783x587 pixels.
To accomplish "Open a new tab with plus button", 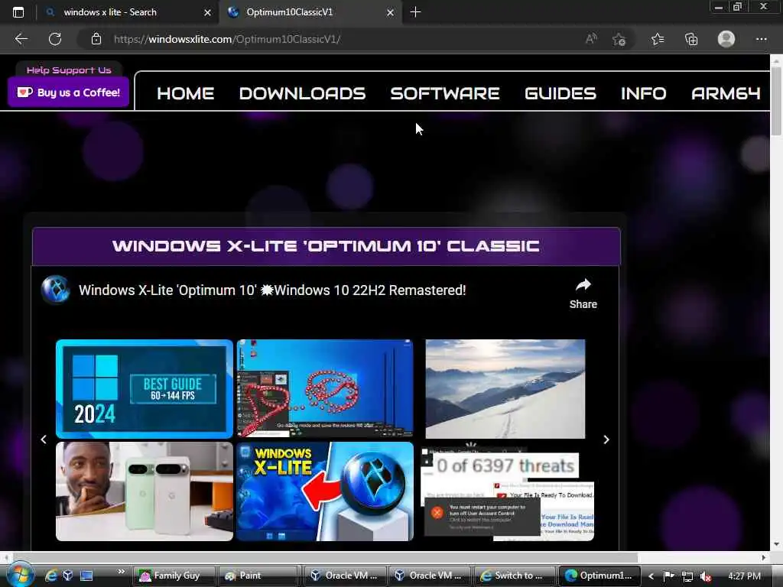I will click(x=415, y=12).
